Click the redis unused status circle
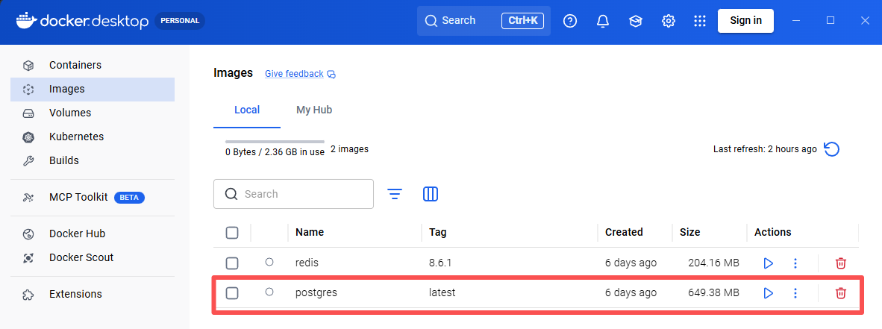The width and height of the screenshot is (882, 329). (269, 262)
